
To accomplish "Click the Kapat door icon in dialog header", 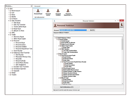I will (x=121, y=25).
